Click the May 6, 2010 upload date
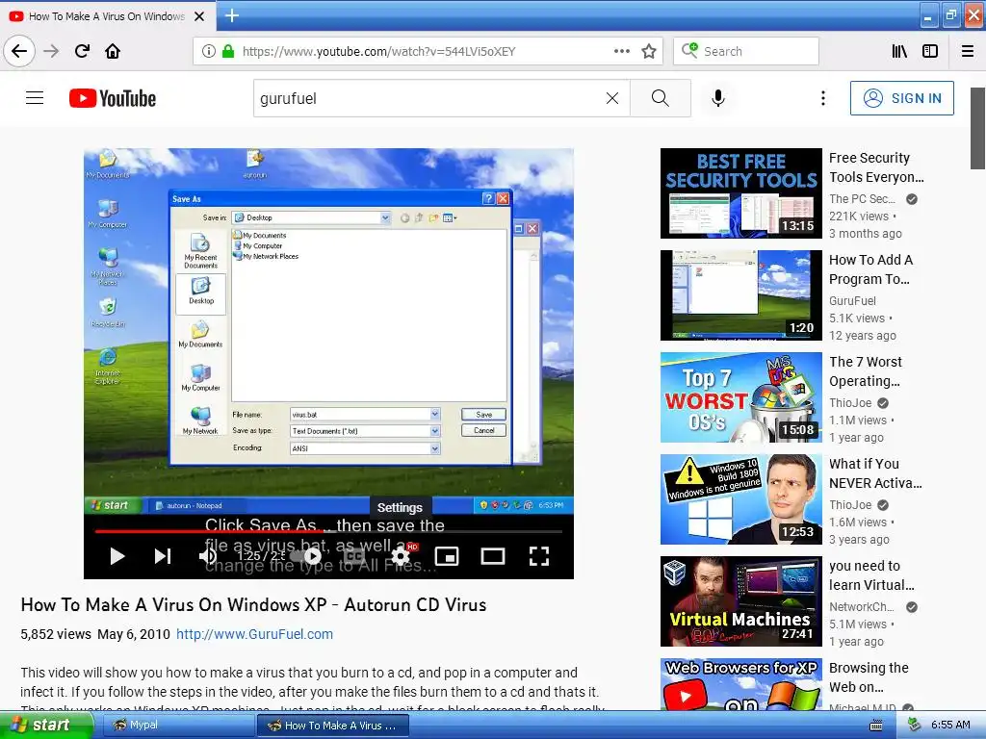 pyautogui.click(x=133, y=634)
